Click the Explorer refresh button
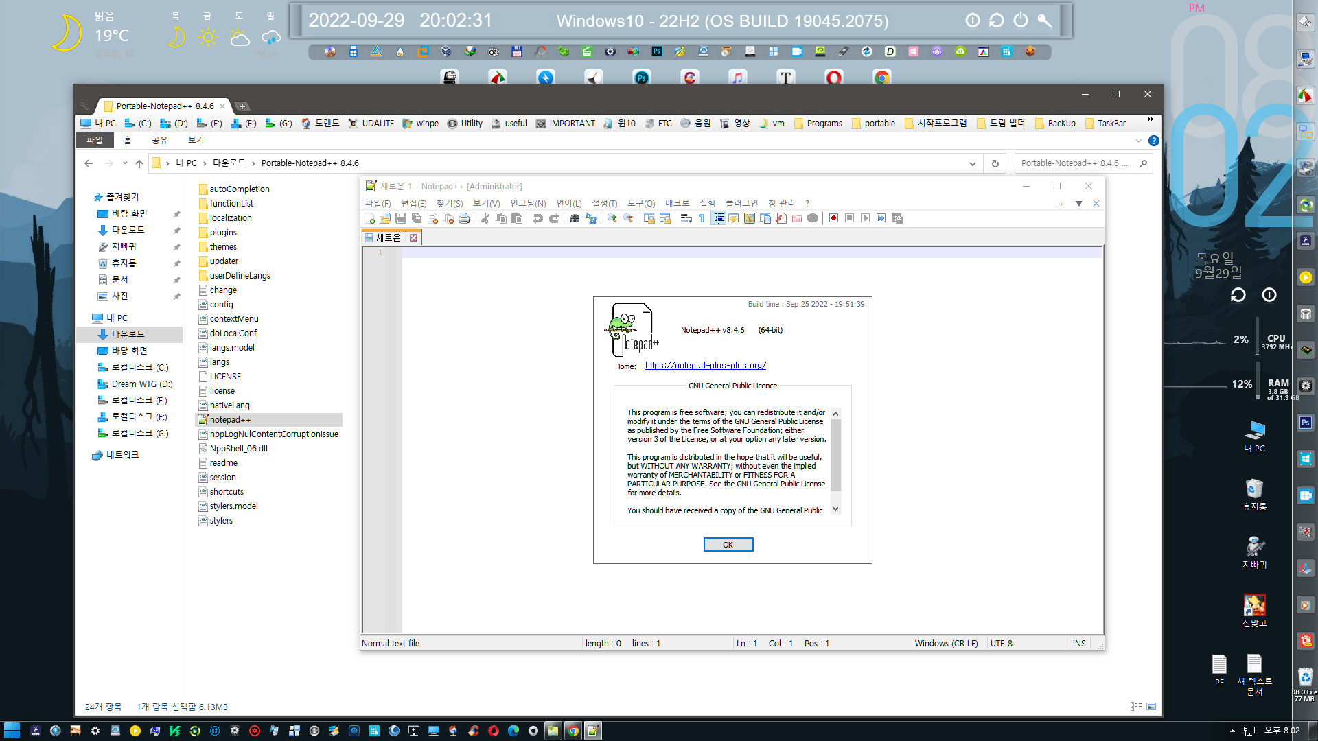Viewport: 1318px width, 741px height. 995,163
